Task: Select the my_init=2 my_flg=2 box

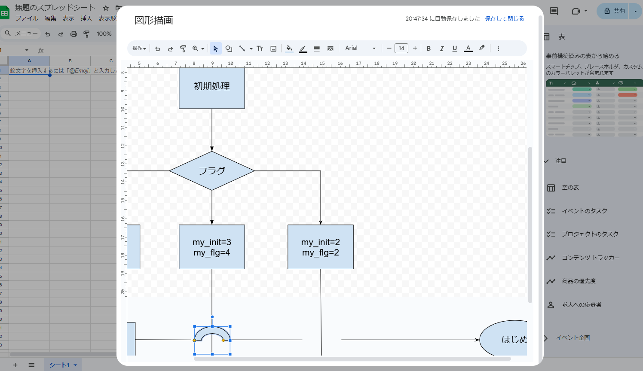Action: pos(321,247)
